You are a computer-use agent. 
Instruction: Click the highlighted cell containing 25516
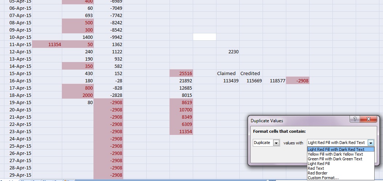coord(181,73)
